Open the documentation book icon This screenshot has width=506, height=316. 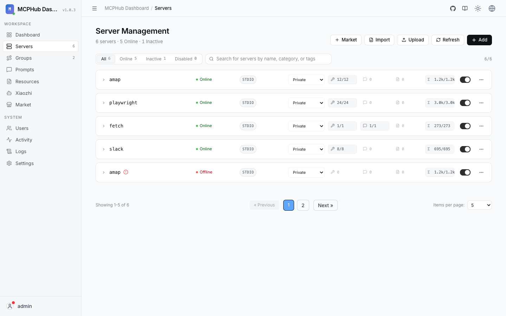pos(465,8)
